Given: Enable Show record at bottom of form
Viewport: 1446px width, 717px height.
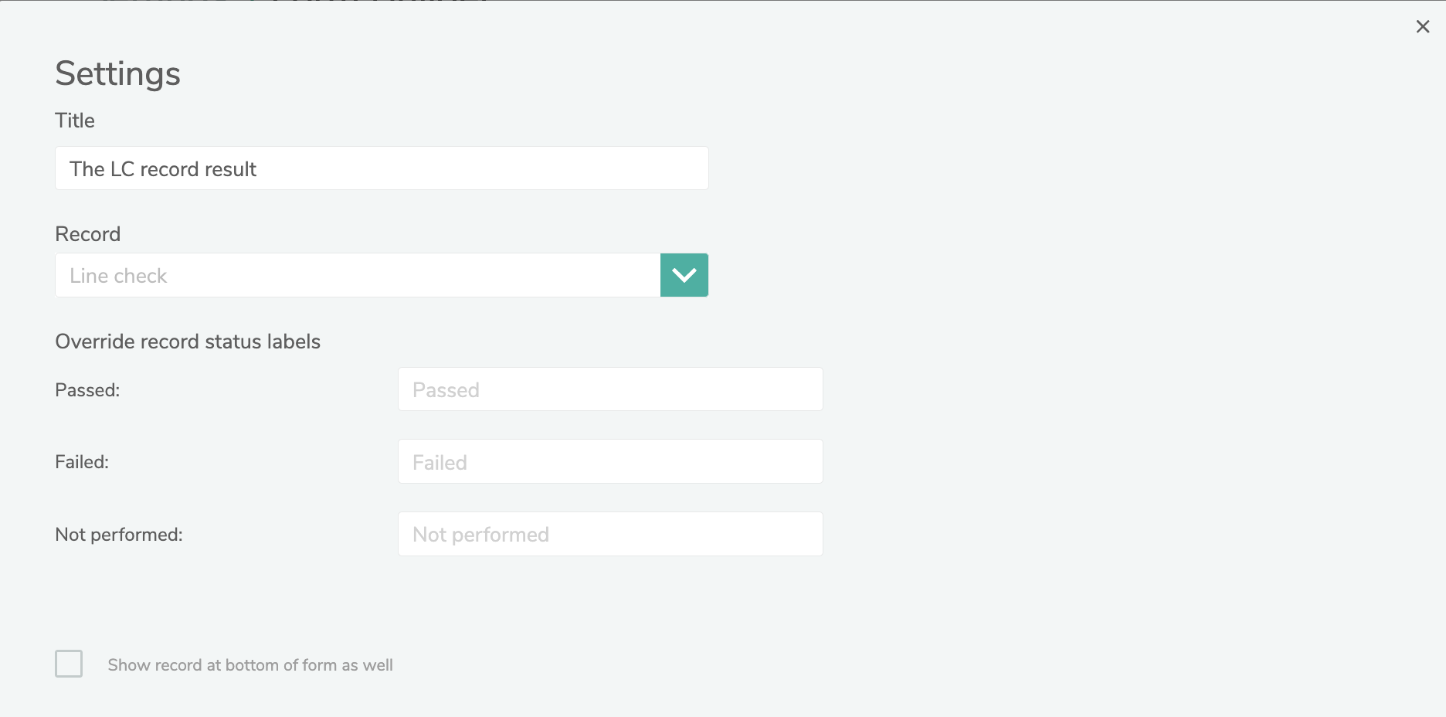Looking at the screenshot, I should coord(69,664).
